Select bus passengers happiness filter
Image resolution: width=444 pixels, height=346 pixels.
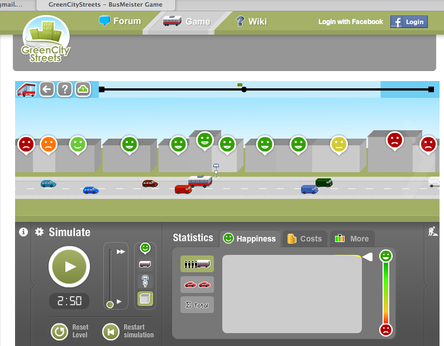[197, 264]
